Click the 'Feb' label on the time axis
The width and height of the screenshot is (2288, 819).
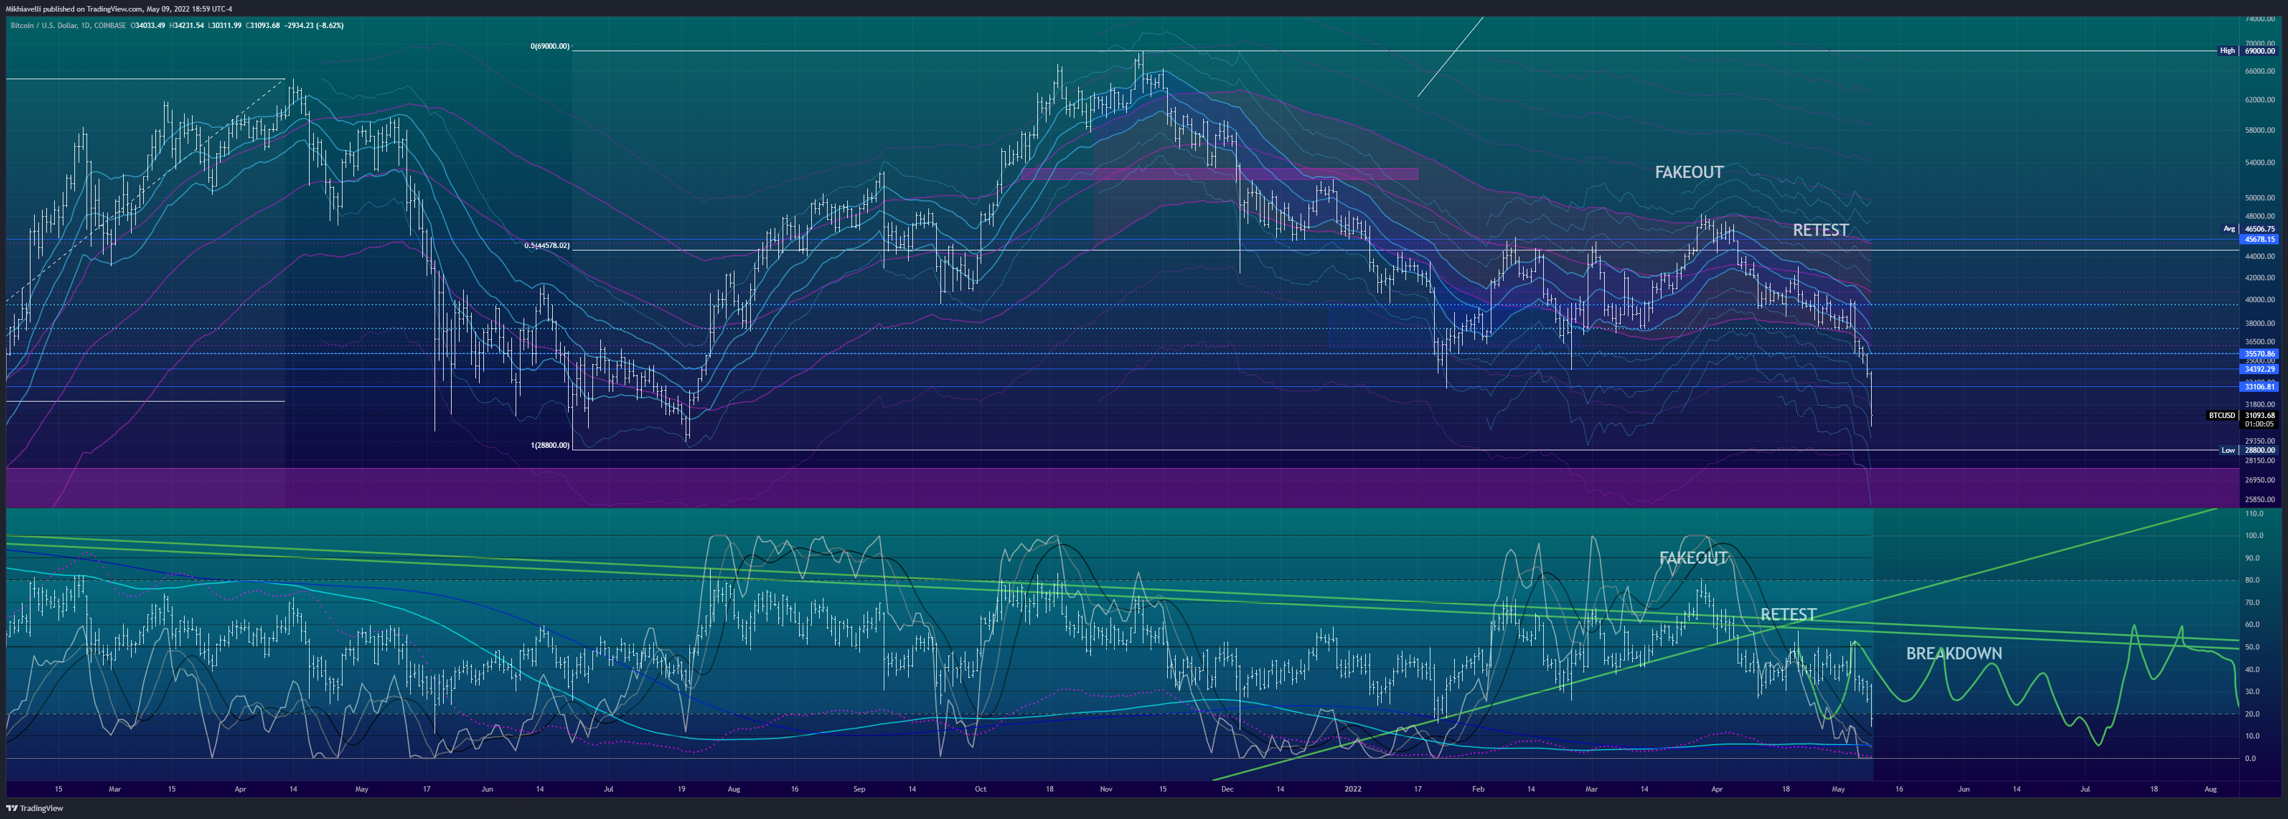coord(1478,789)
